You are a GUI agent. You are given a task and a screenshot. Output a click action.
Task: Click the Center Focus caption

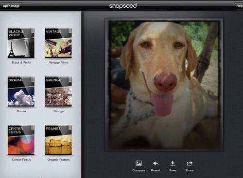coord(21,160)
